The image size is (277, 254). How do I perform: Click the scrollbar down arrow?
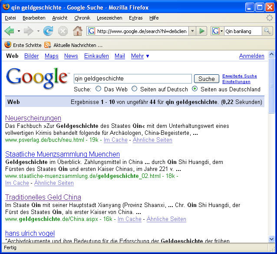(271, 239)
